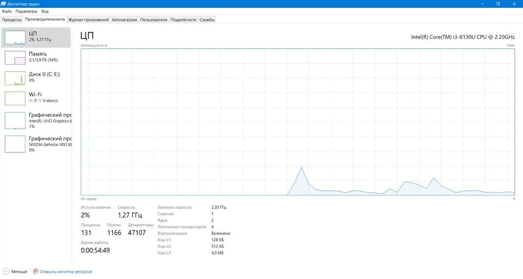Open the Параметры menu

tap(26, 11)
